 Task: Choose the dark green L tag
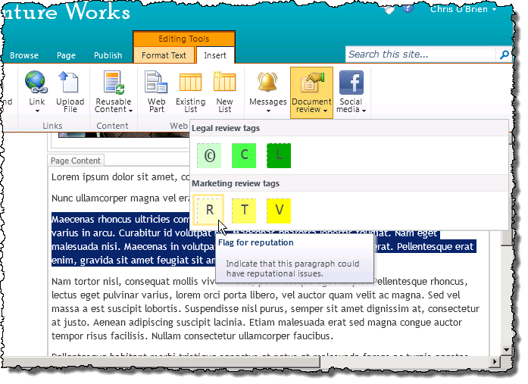[x=279, y=155]
